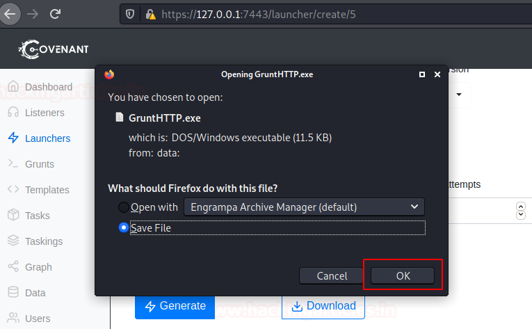Select the Save File radio button

pos(124,228)
